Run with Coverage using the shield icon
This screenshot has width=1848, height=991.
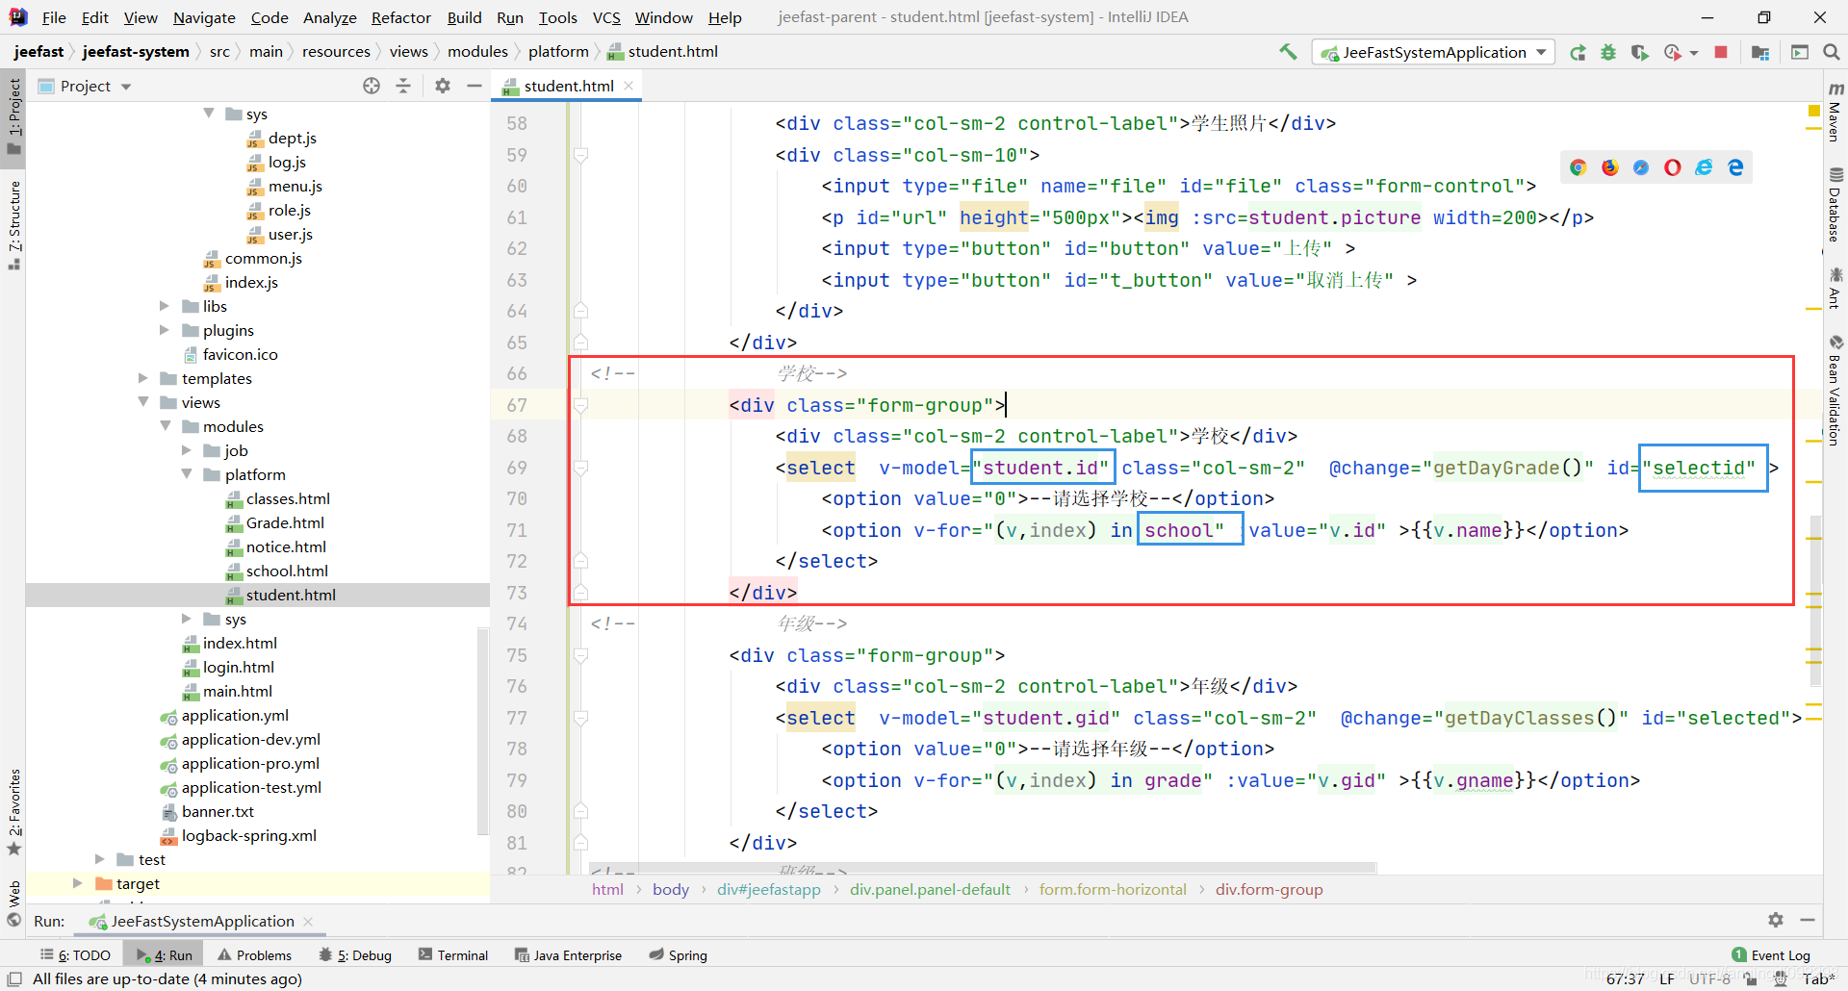pos(1640,53)
